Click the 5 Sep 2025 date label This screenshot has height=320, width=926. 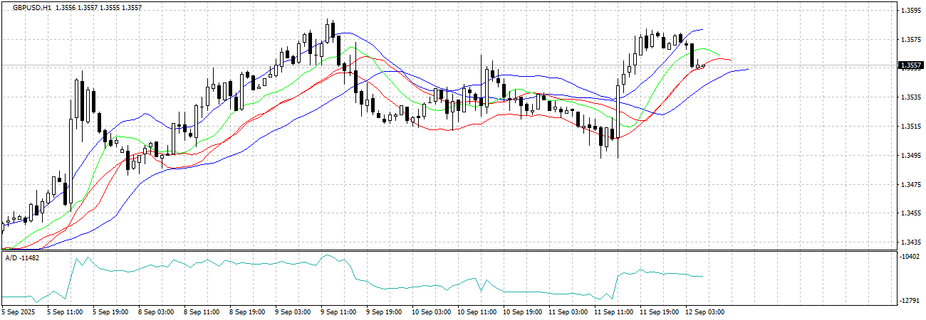[20, 312]
